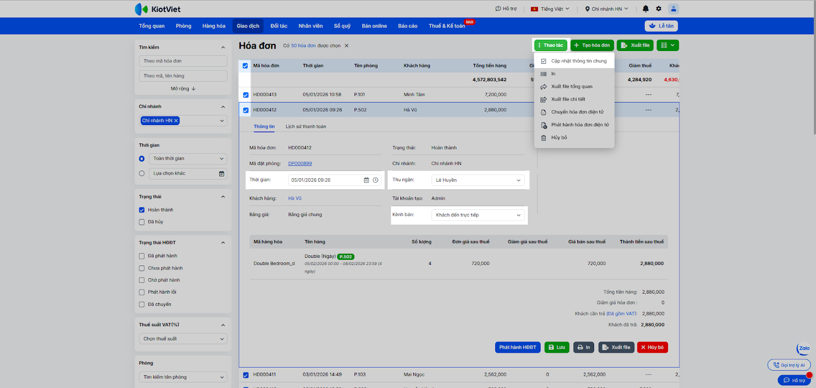Expand the Thu ngân dropdown
Viewport: 816px width, 388px height.
point(478,180)
